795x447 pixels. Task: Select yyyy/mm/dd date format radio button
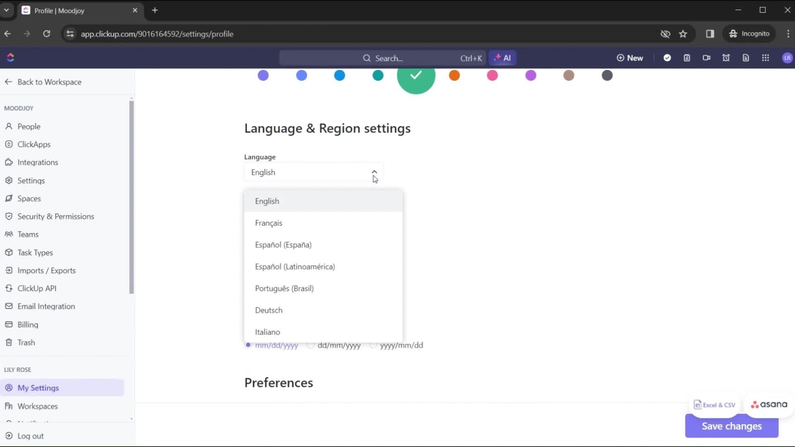pyautogui.click(x=373, y=345)
